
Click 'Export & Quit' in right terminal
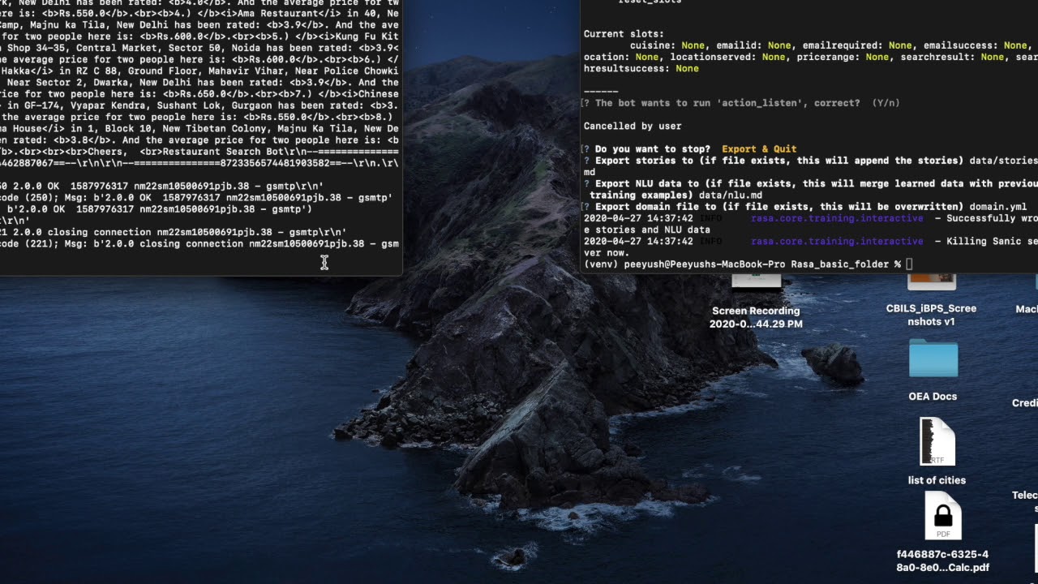point(759,149)
